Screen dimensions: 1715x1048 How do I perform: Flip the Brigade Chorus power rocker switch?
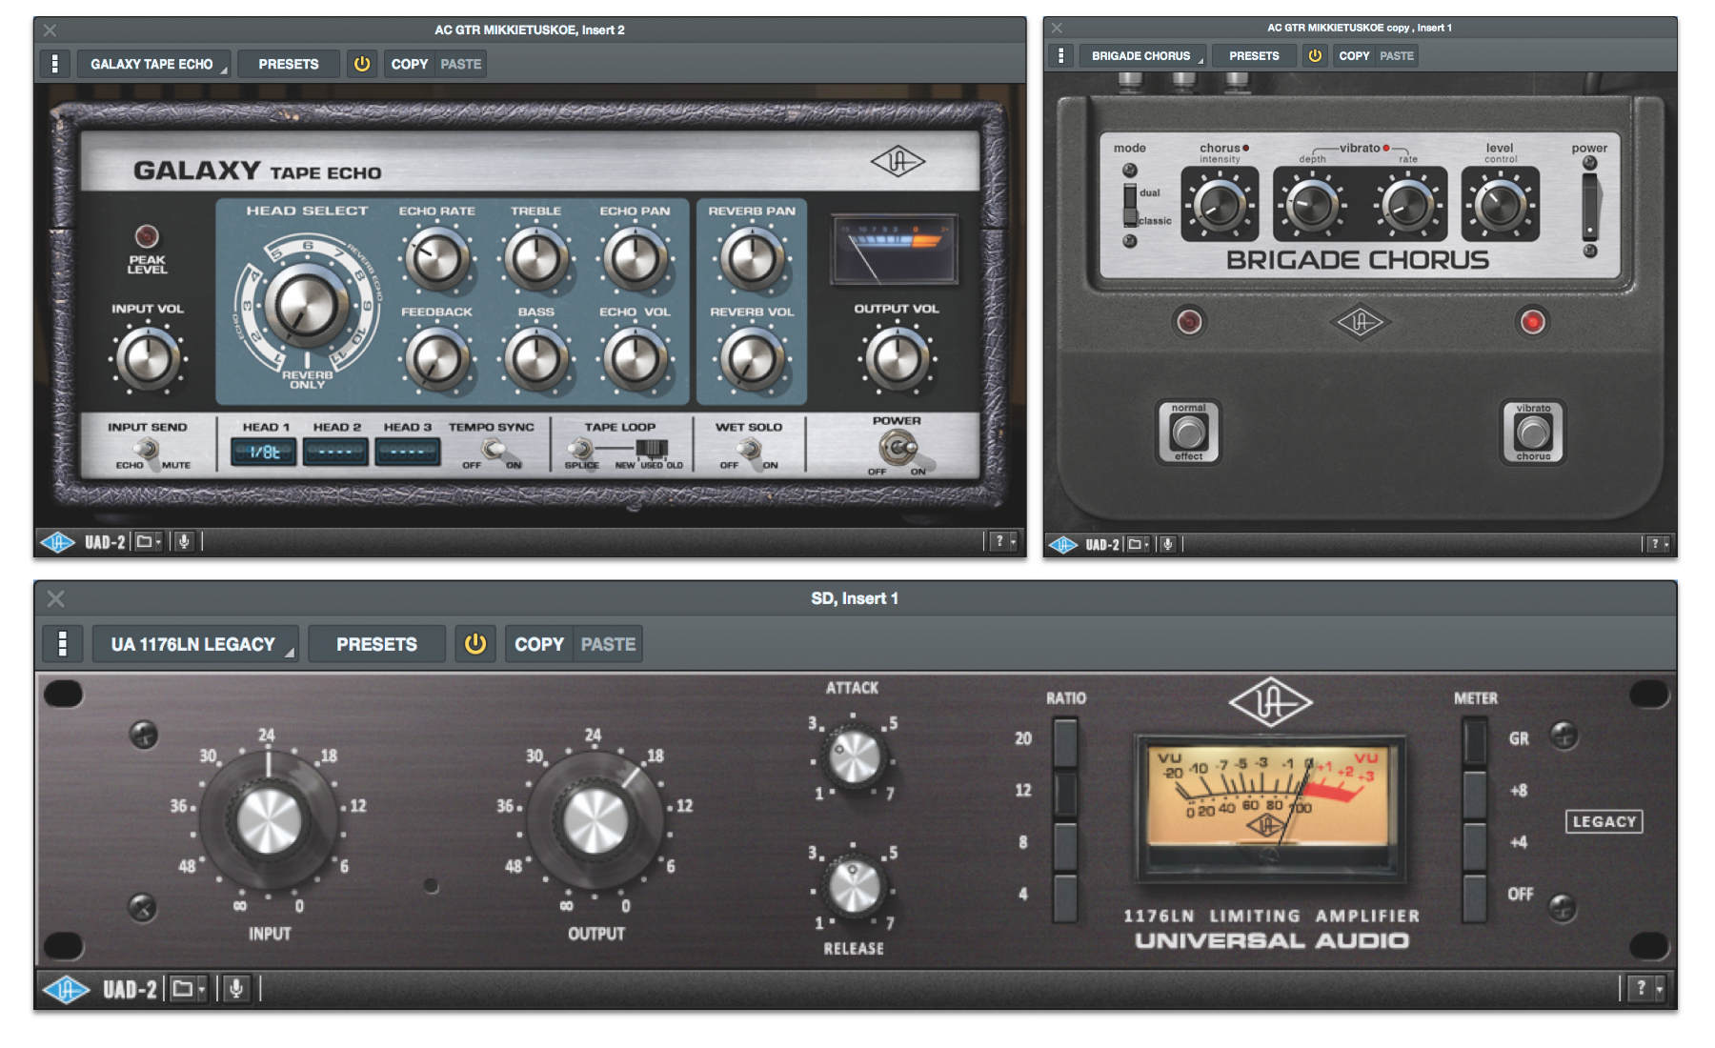pos(1590,206)
